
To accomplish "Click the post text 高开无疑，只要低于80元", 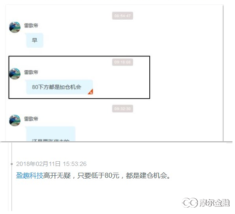I will [81, 175].
